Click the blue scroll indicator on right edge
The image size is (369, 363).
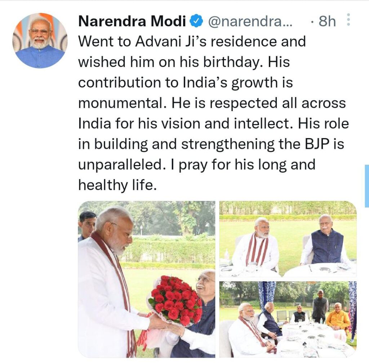click(x=367, y=186)
